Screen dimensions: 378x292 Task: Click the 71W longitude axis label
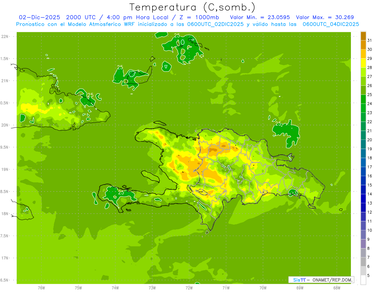(x=226, y=288)
